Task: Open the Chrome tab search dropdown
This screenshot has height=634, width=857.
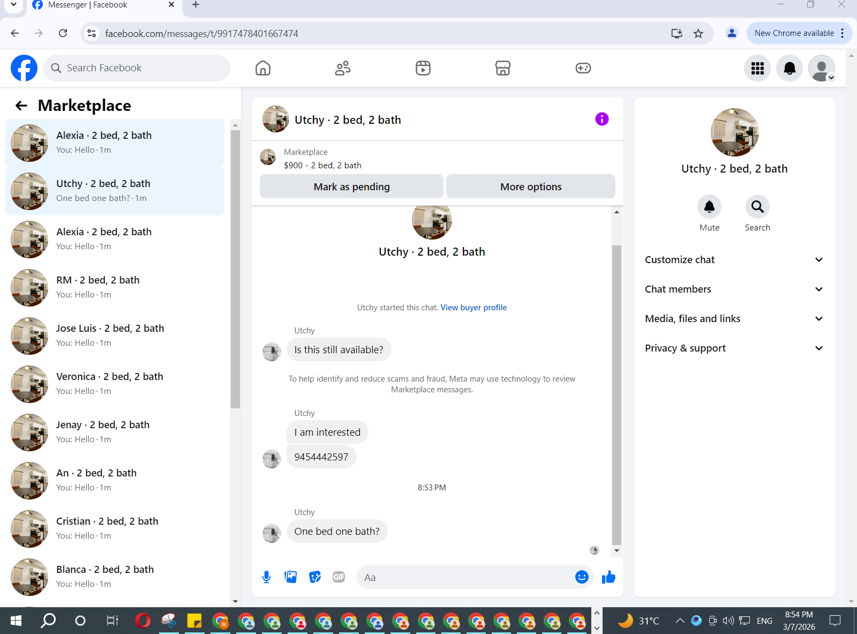Action: coord(13,5)
